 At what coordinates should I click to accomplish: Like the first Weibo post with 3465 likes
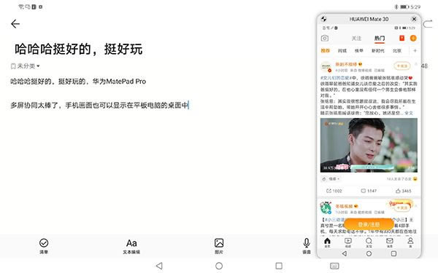coord(404,191)
